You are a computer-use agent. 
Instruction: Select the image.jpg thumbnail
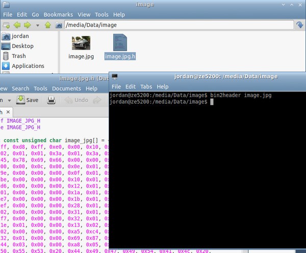pos(81,43)
